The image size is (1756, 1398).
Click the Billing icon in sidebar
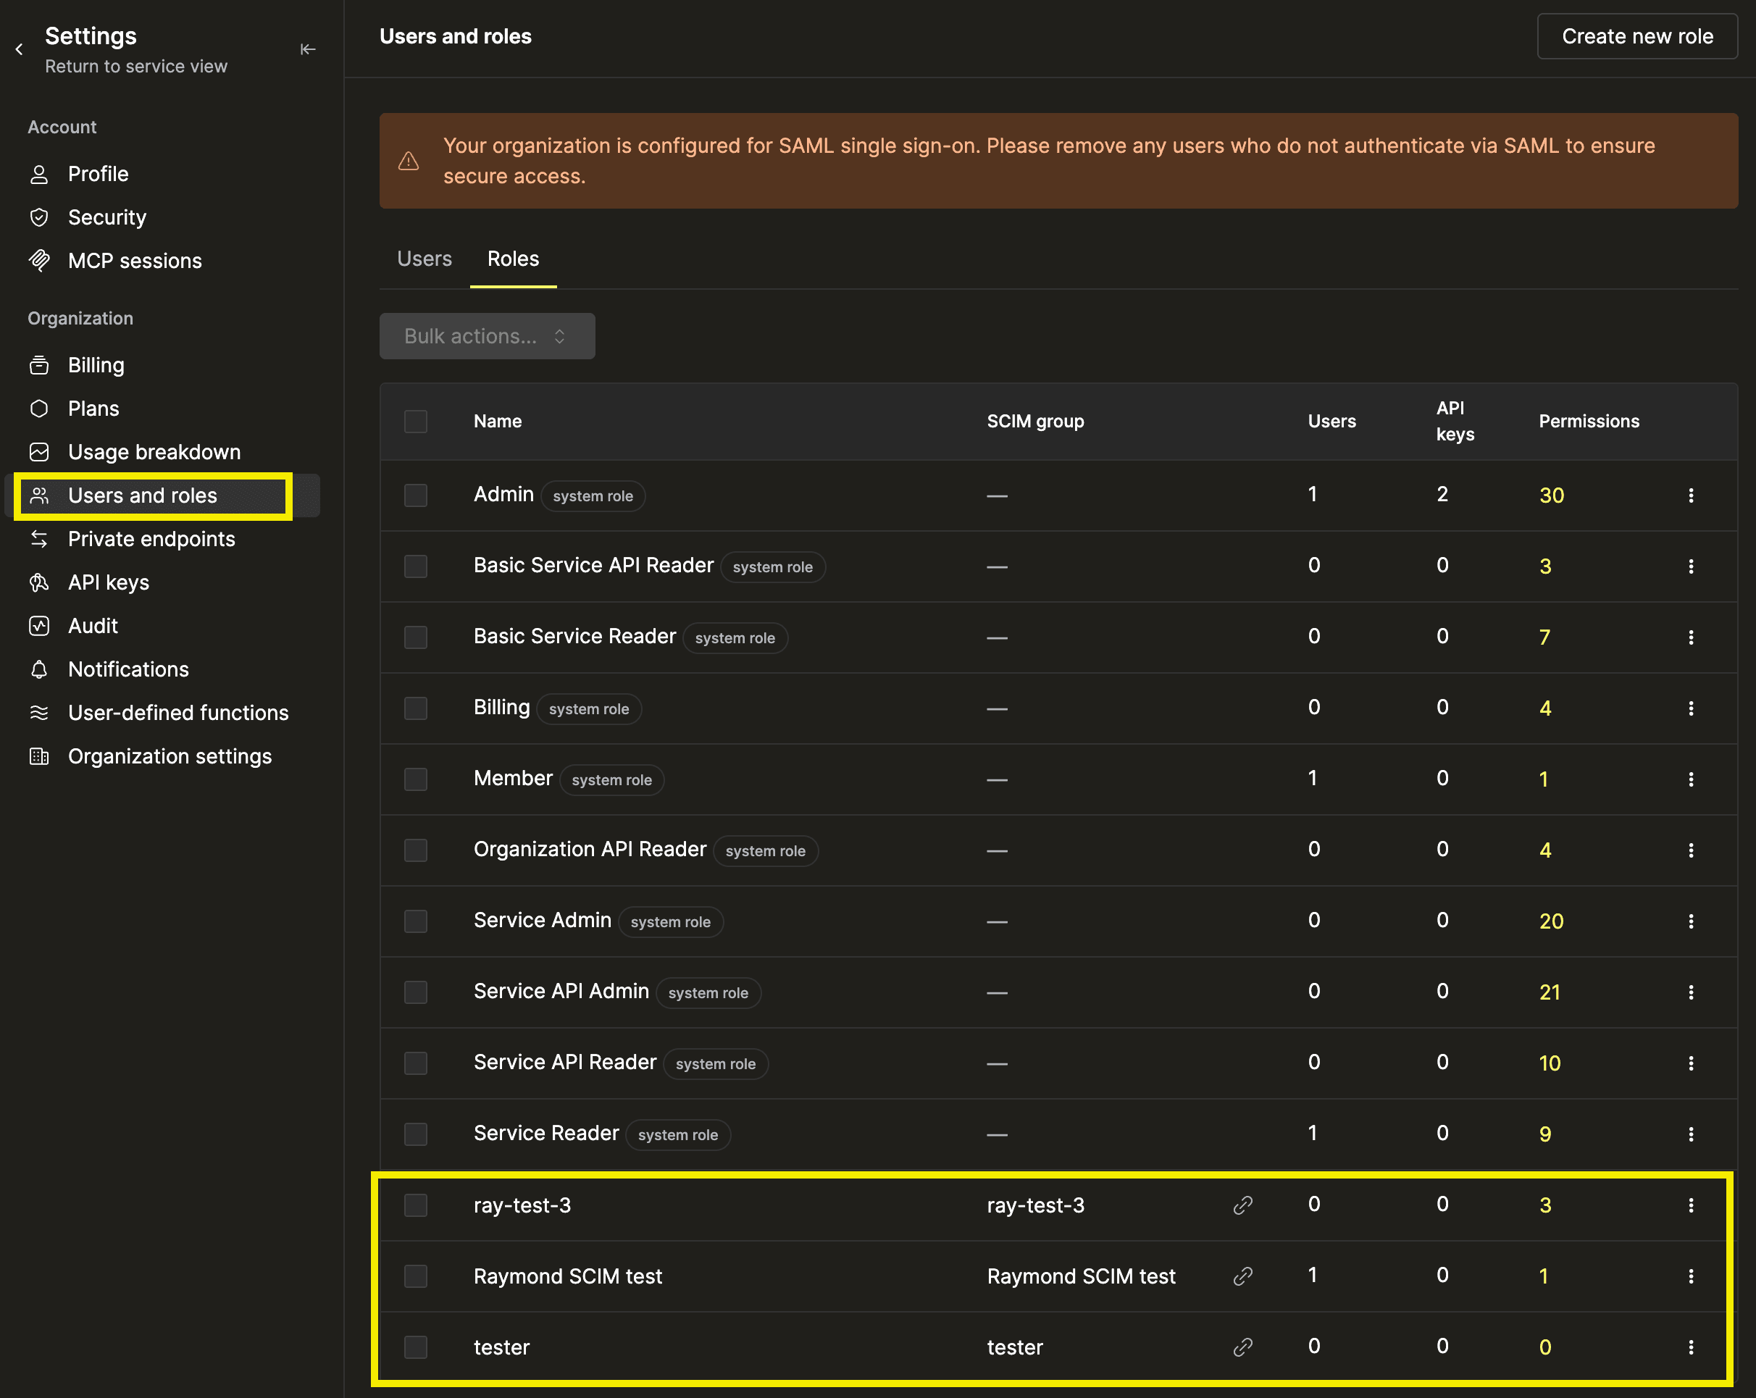click(39, 366)
